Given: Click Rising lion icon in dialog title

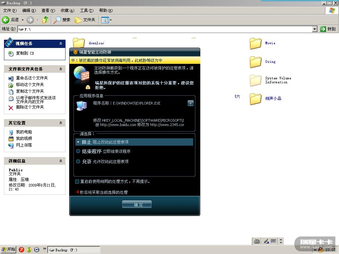Looking at the screenshot, I should point(75,52).
